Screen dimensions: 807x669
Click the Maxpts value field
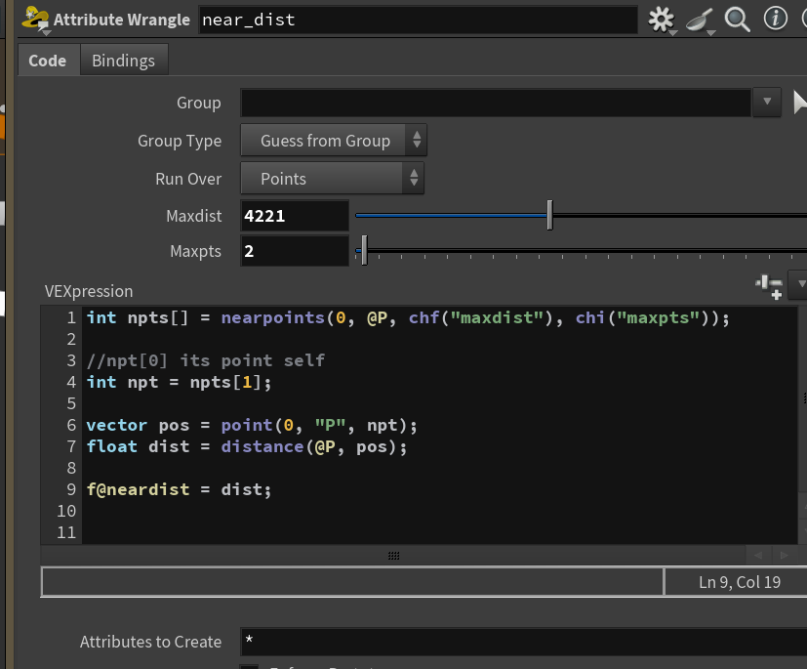coord(295,251)
